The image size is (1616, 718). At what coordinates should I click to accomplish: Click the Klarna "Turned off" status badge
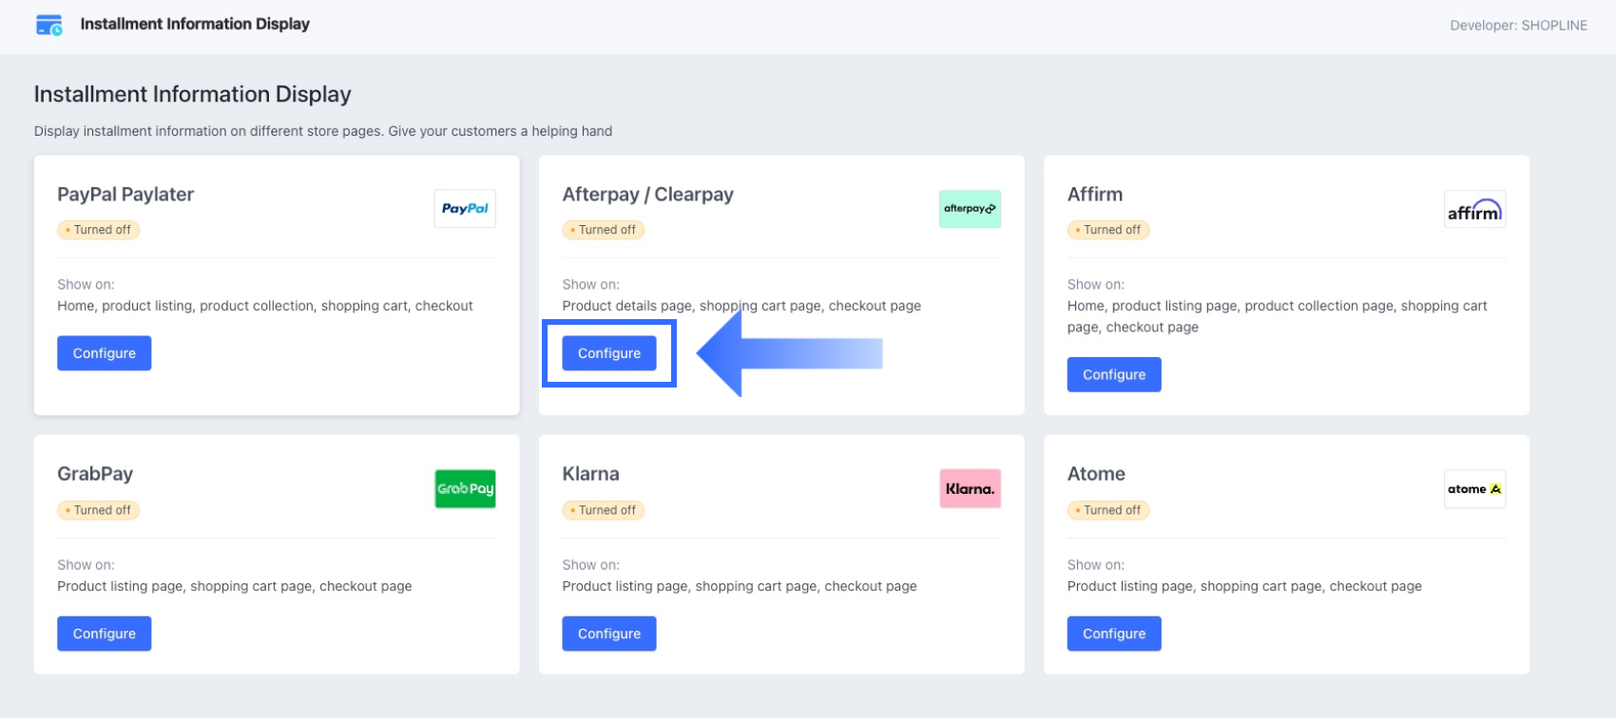click(x=604, y=510)
